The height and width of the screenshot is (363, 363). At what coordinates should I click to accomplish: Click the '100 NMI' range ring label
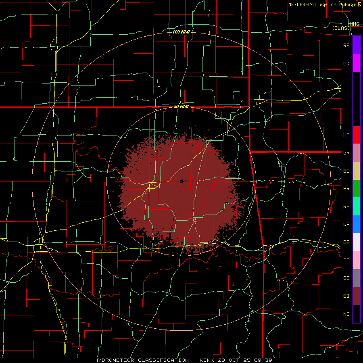tap(181, 32)
